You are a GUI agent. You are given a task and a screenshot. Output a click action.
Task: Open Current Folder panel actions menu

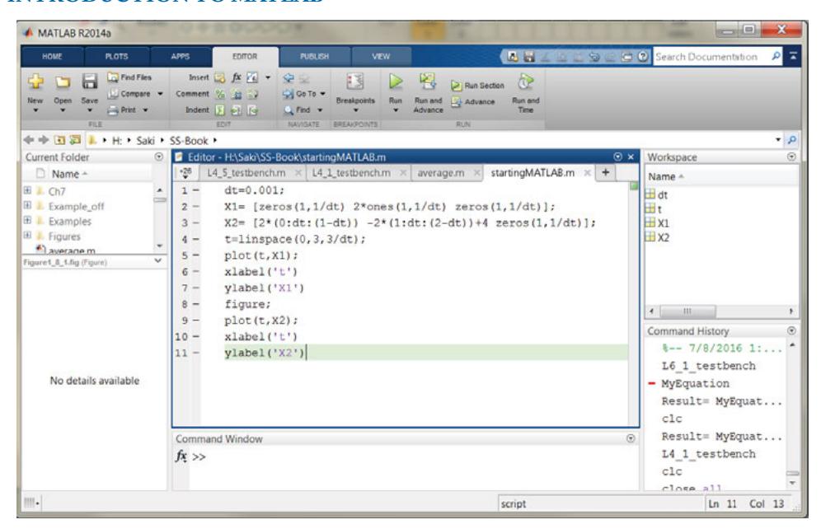click(x=159, y=157)
